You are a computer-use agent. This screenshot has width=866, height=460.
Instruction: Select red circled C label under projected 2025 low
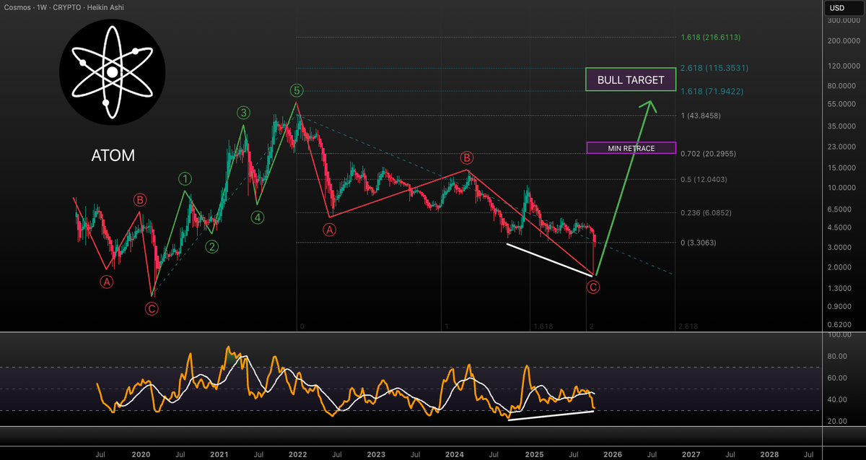pyautogui.click(x=593, y=287)
